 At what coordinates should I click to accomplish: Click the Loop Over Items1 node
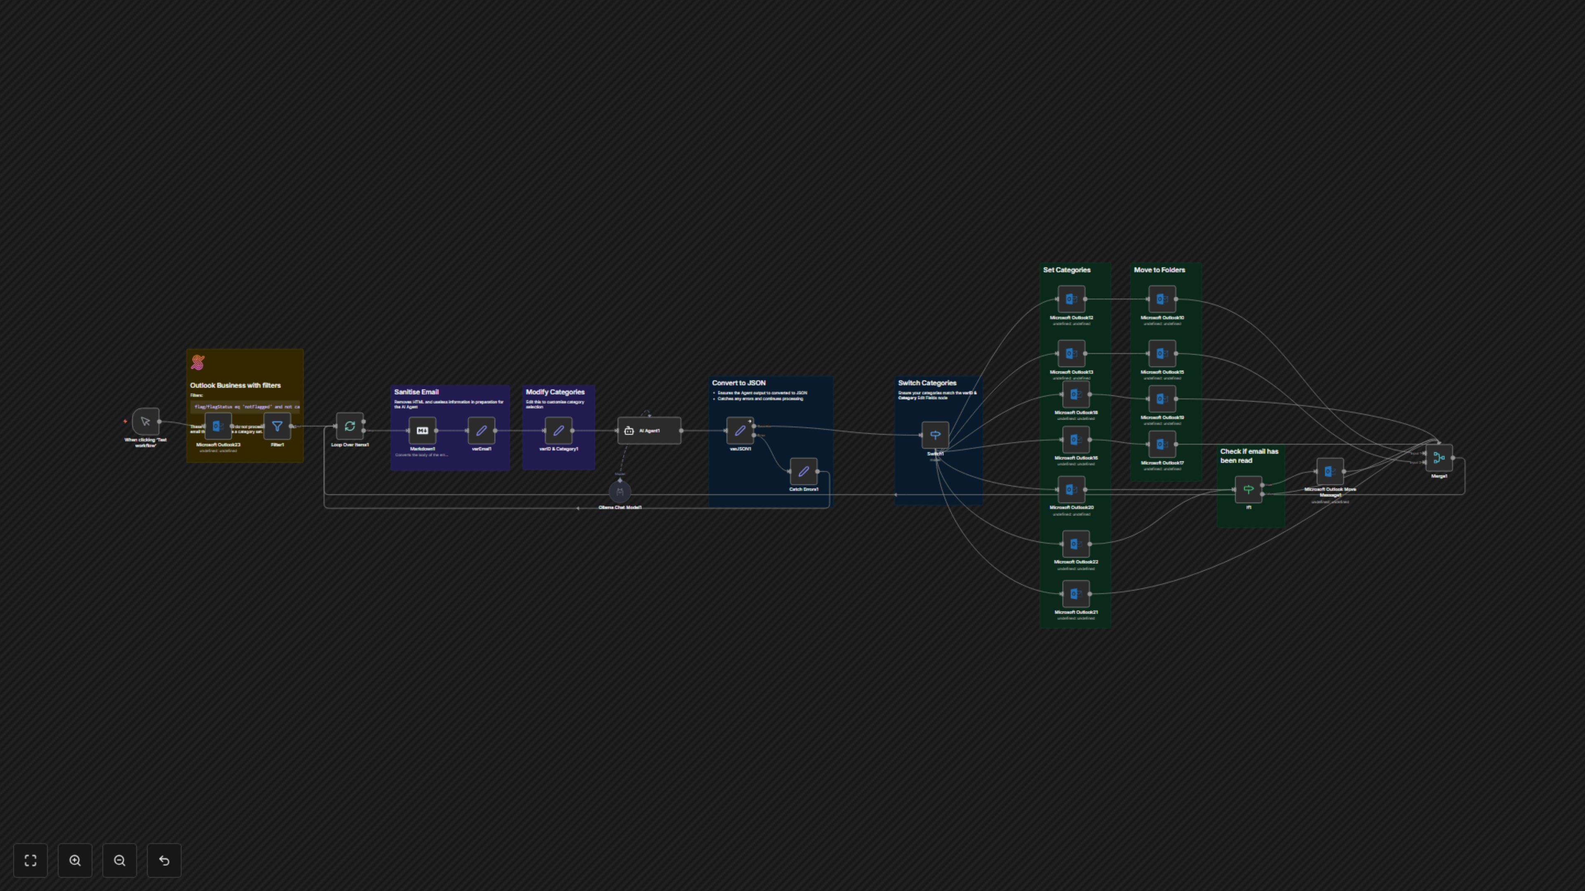350,426
